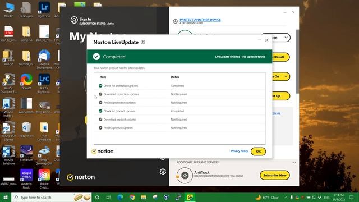Click the AntiTrack locked feature icon
The image size is (359, 202).
pos(185,176)
